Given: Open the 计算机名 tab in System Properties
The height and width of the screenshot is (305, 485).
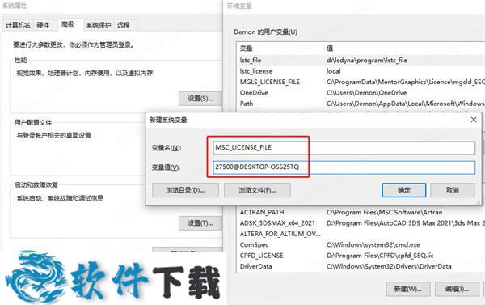Looking at the screenshot, I should [x=18, y=25].
